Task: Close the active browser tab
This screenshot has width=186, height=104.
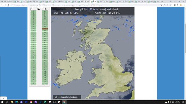Action: 95,2
